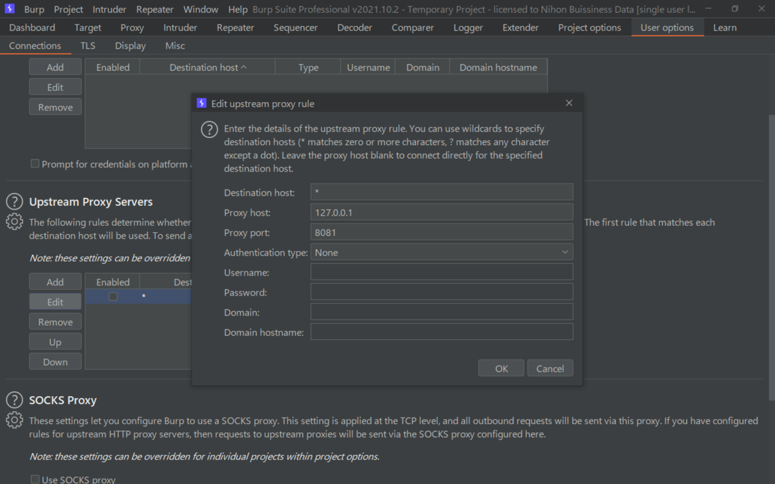
Task: Sort by the Destination host column header
Action: 207,67
